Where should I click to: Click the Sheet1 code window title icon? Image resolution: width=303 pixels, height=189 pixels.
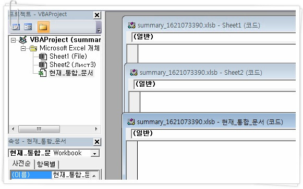click(131, 25)
